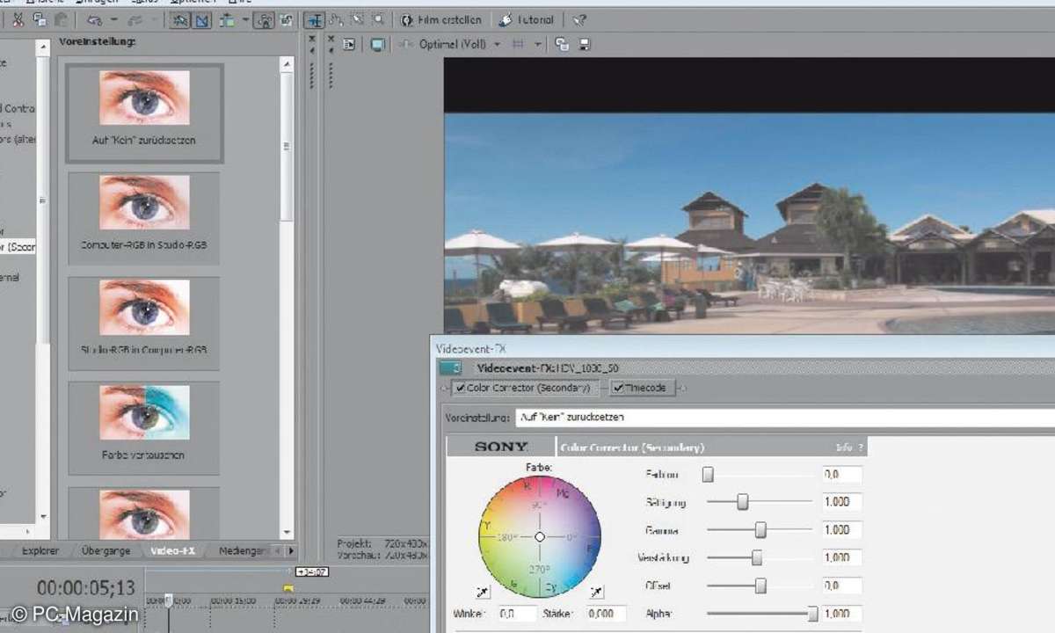This screenshot has height=633, width=1055.
Task: Click the Stärke value field
Action: pos(606,614)
